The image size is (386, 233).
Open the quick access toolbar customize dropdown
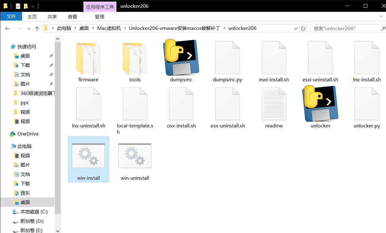[x=33, y=6]
